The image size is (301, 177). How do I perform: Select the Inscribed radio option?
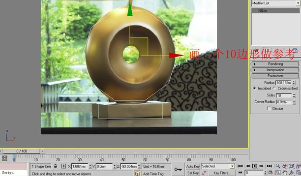pyautogui.click(x=255, y=88)
